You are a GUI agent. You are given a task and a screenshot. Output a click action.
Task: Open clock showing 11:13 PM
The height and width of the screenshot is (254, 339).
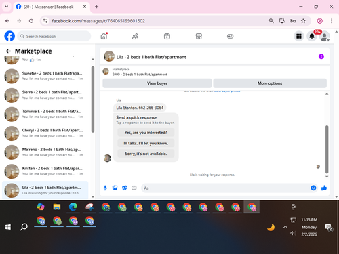click(x=309, y=219)
